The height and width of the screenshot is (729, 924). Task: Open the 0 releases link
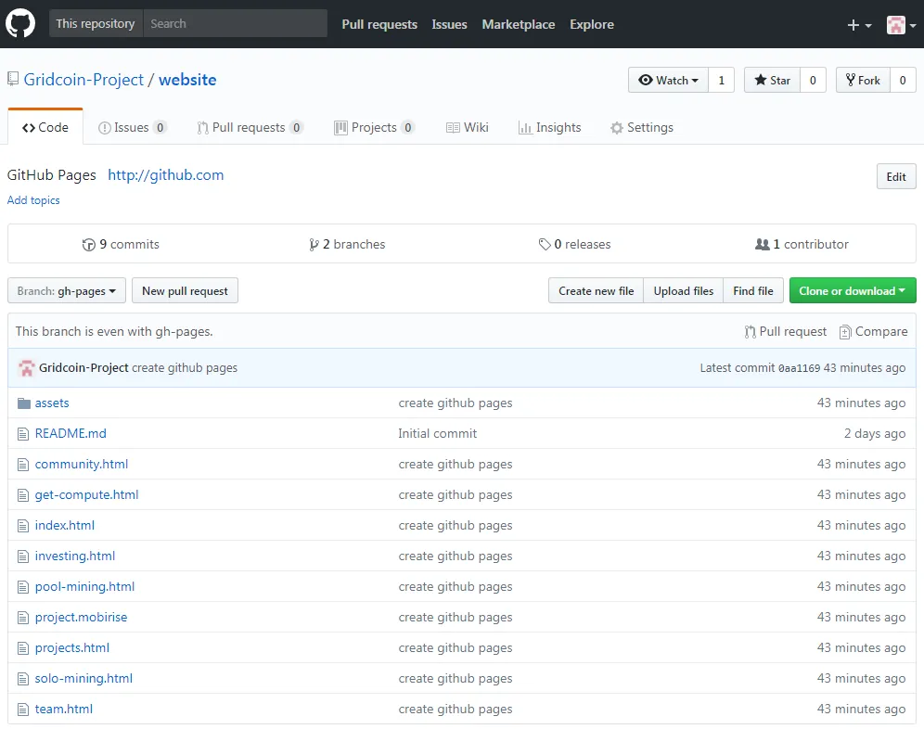point(574,244)
